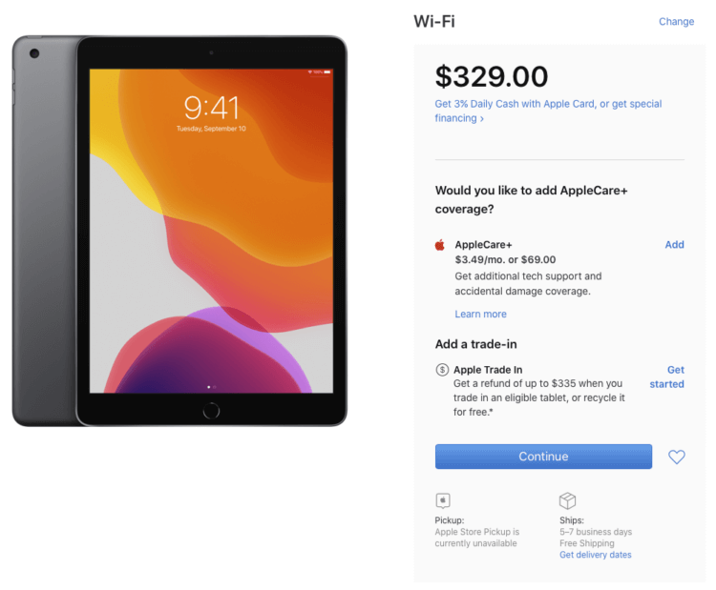
Task: Save iPad to favorites with heart icon
Action: coord(676,457)
